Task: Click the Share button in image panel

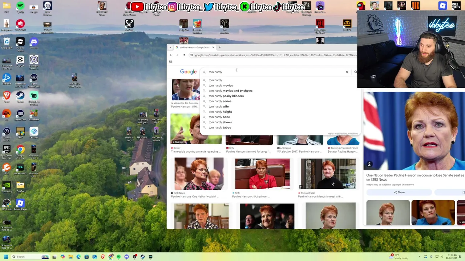Action: point(399,192)
